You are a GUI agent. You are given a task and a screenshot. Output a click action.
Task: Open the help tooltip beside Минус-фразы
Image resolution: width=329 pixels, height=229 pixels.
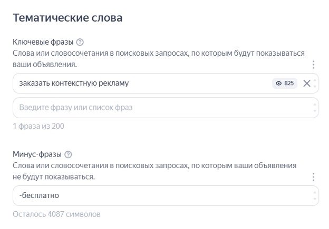[x=68, y=154]
